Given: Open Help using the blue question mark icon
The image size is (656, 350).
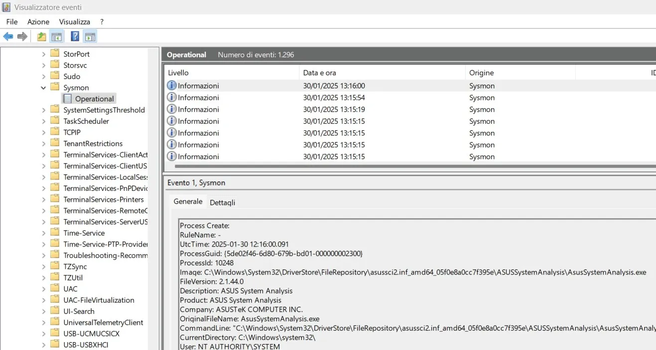Looking at the screenshot, I should point(75,36).
